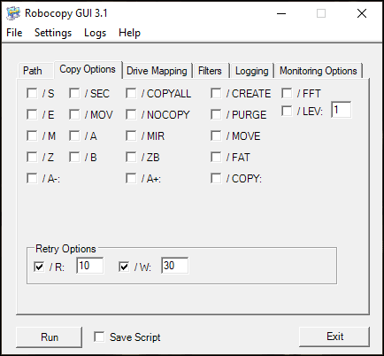This screenshot has height=356, width=384.
Task: Go to the Logging tab
Action: coord(252,71)
